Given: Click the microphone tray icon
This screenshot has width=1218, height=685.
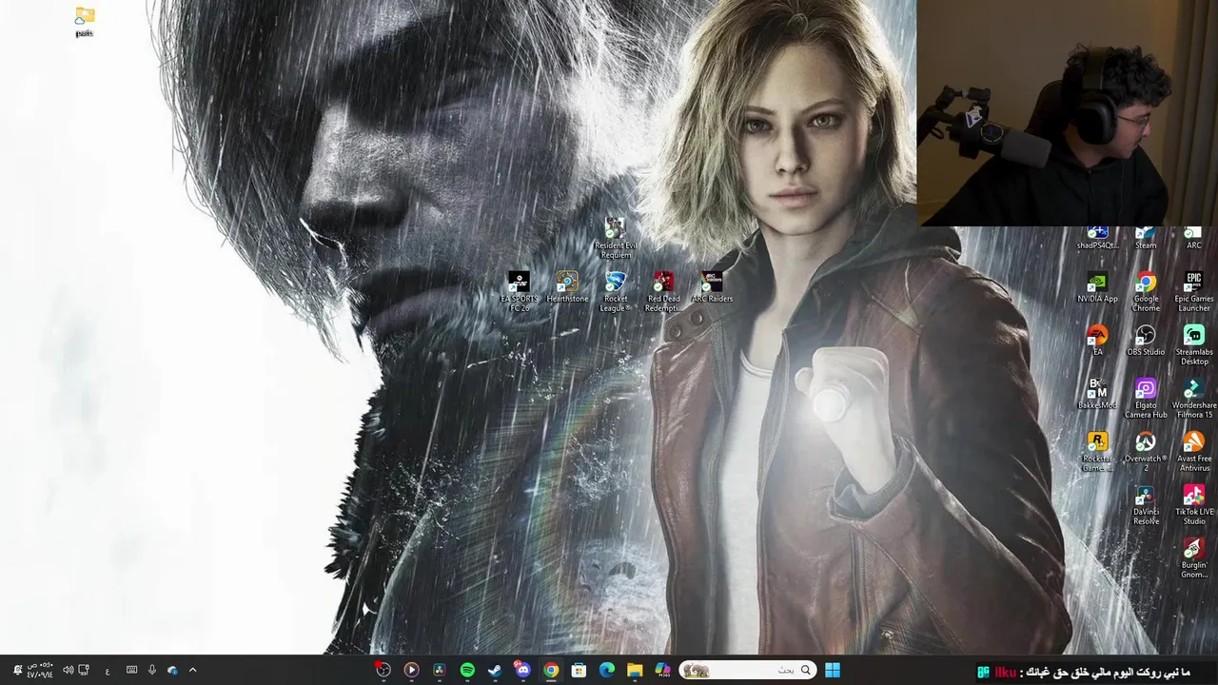Looking at the screenshot, I should pos(152,670).
